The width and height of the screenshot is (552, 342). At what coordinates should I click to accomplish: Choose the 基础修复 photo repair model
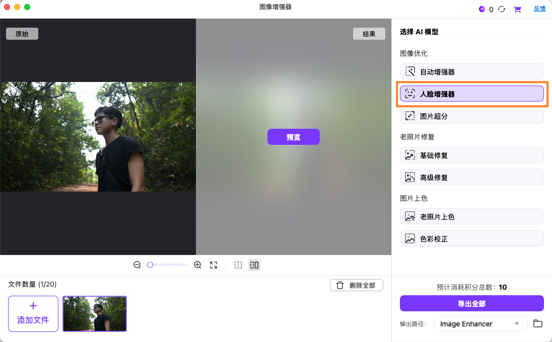click(x=471, y=154)
